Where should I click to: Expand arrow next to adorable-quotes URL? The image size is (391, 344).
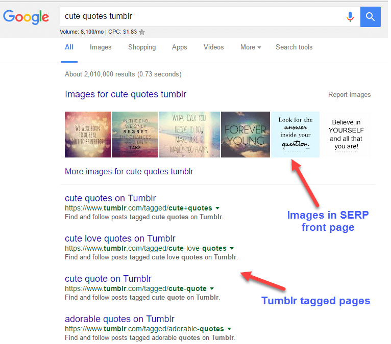pos(229,329)
